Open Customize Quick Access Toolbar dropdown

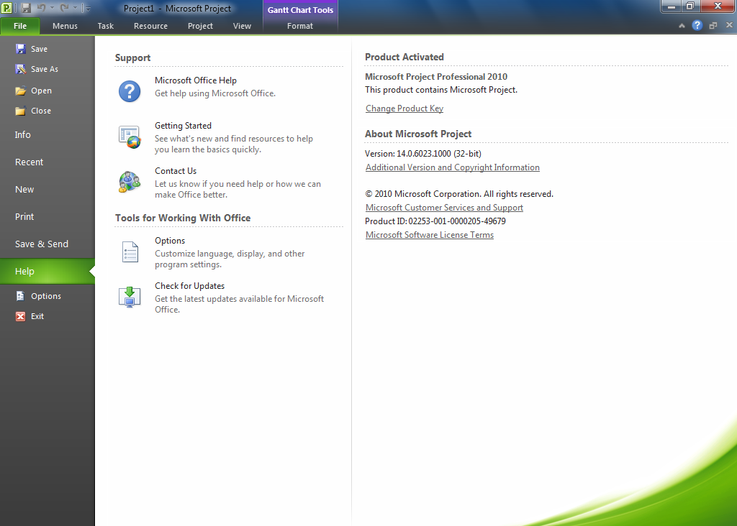point(87,9)
